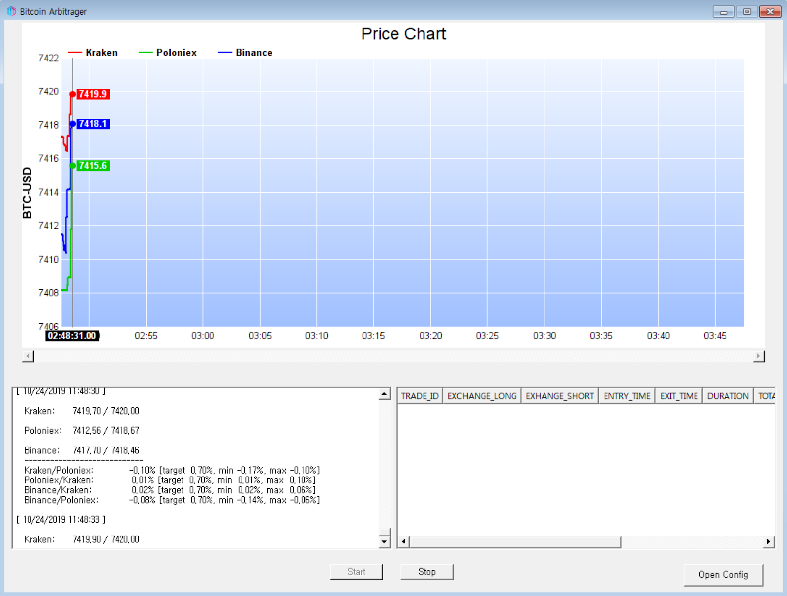Click the red 7419.9 Kraken price label
787x596 pixels.
(93, 94)
